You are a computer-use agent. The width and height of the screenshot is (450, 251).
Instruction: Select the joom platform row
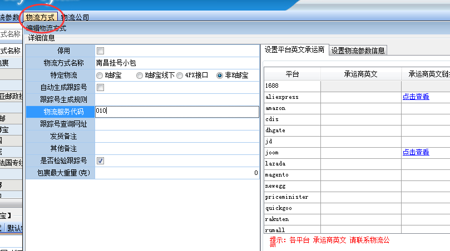coord(292,153)
